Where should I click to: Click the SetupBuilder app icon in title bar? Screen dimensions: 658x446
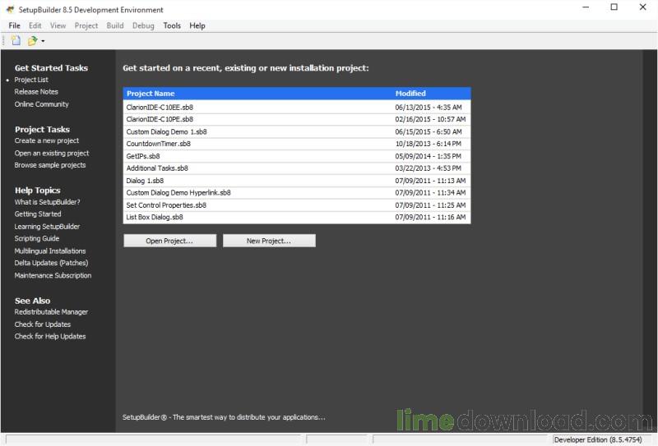9,10
